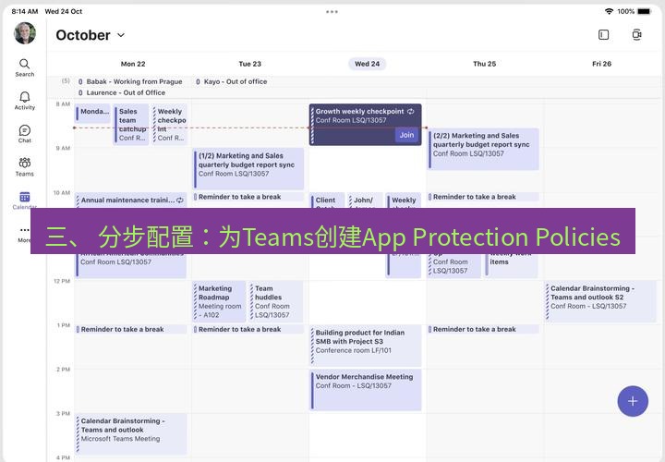This screenshot has height=462, width=665.
Task: Open Thursday 10 AM break reminder
Action: coord(483,197)
